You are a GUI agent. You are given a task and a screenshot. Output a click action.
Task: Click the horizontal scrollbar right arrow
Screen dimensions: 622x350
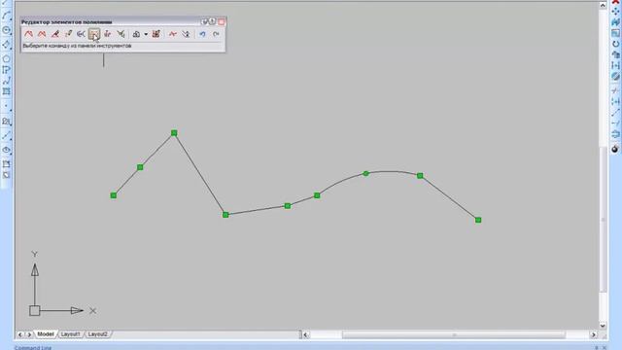coord(594,334)
